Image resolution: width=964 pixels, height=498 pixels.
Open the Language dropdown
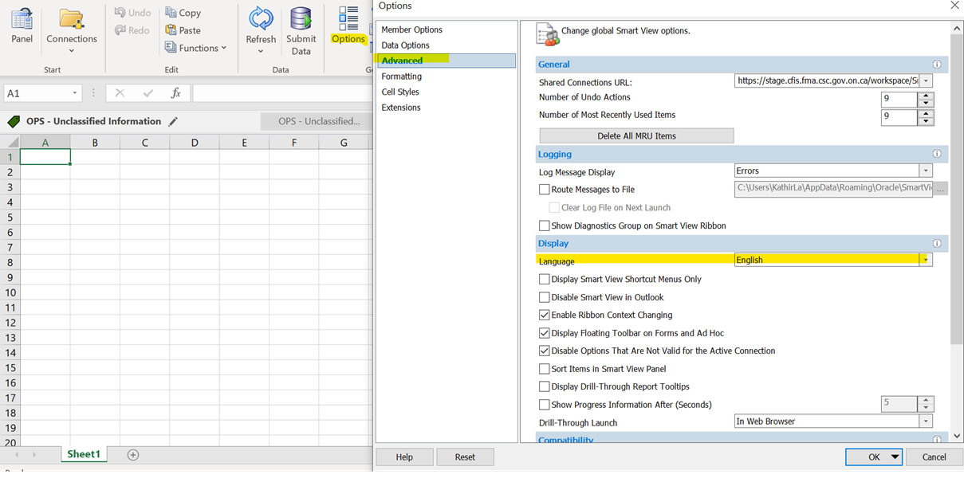(x=925, y=260)
